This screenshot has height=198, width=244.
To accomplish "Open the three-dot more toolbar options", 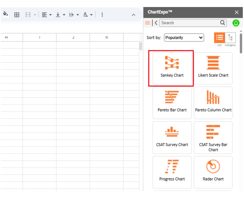I will coord(102,14).
